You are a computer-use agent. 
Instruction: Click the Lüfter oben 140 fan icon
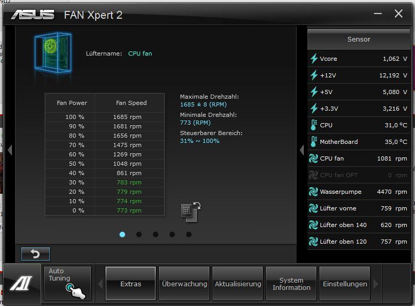click(313, 225)
